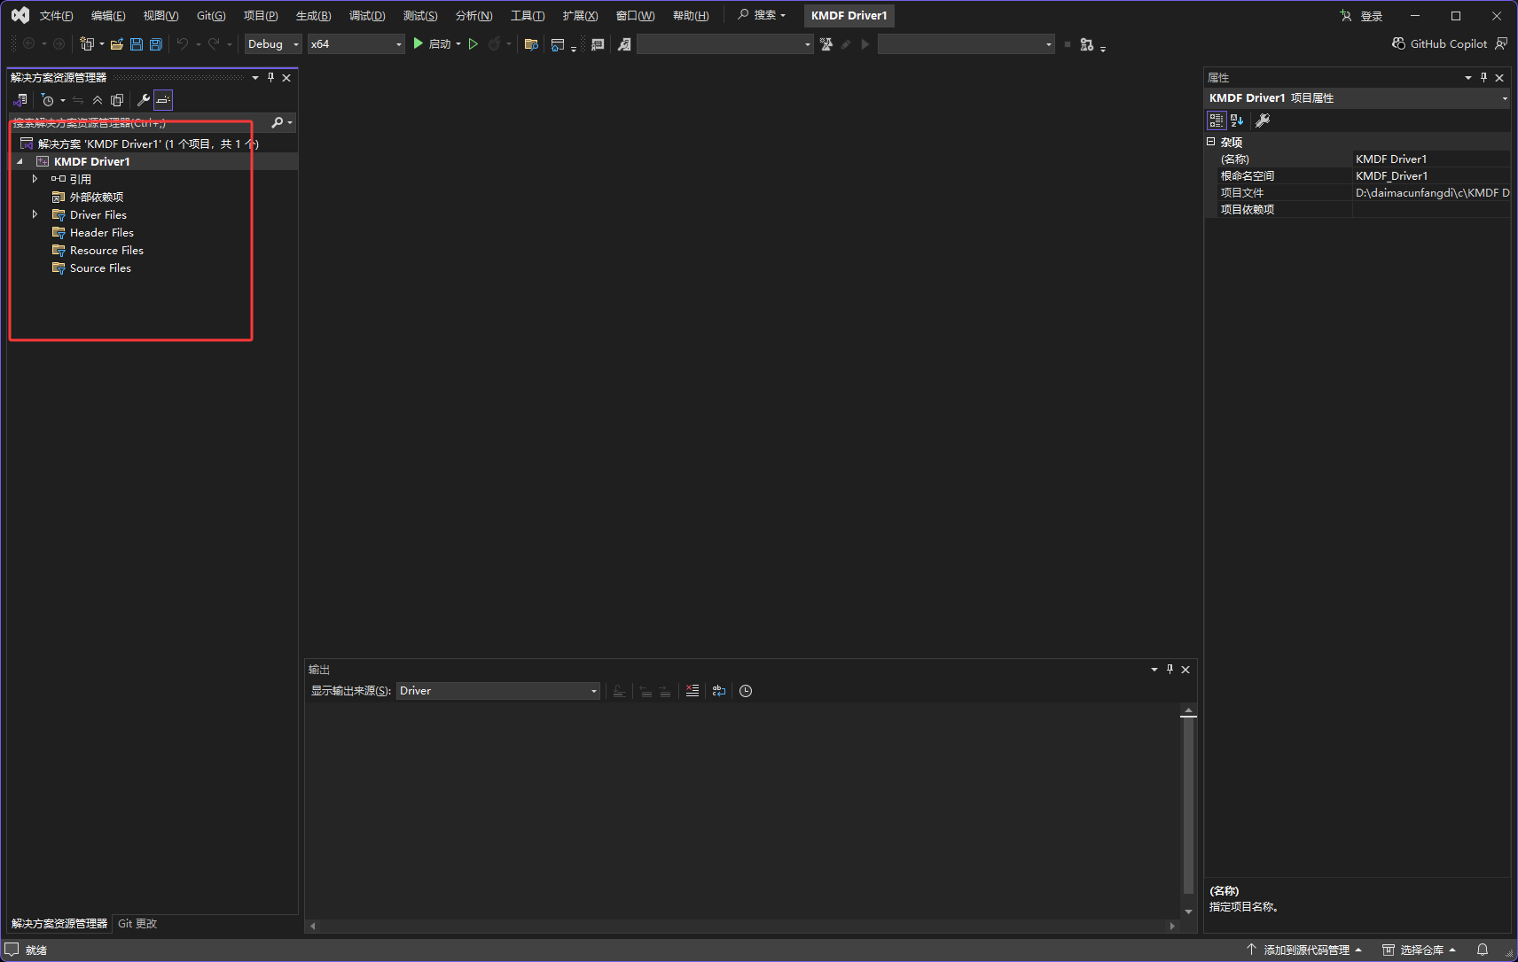Click the clock timestamp icon in Output panel

pos(746,691)
